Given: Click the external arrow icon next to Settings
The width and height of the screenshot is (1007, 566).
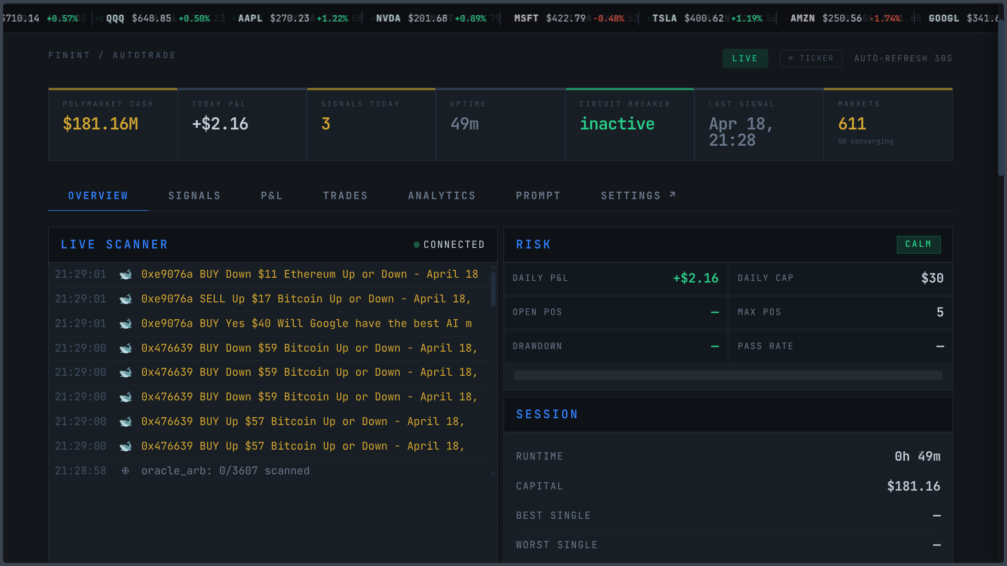Looking at the screenshot, I should [x=672, y=195].
